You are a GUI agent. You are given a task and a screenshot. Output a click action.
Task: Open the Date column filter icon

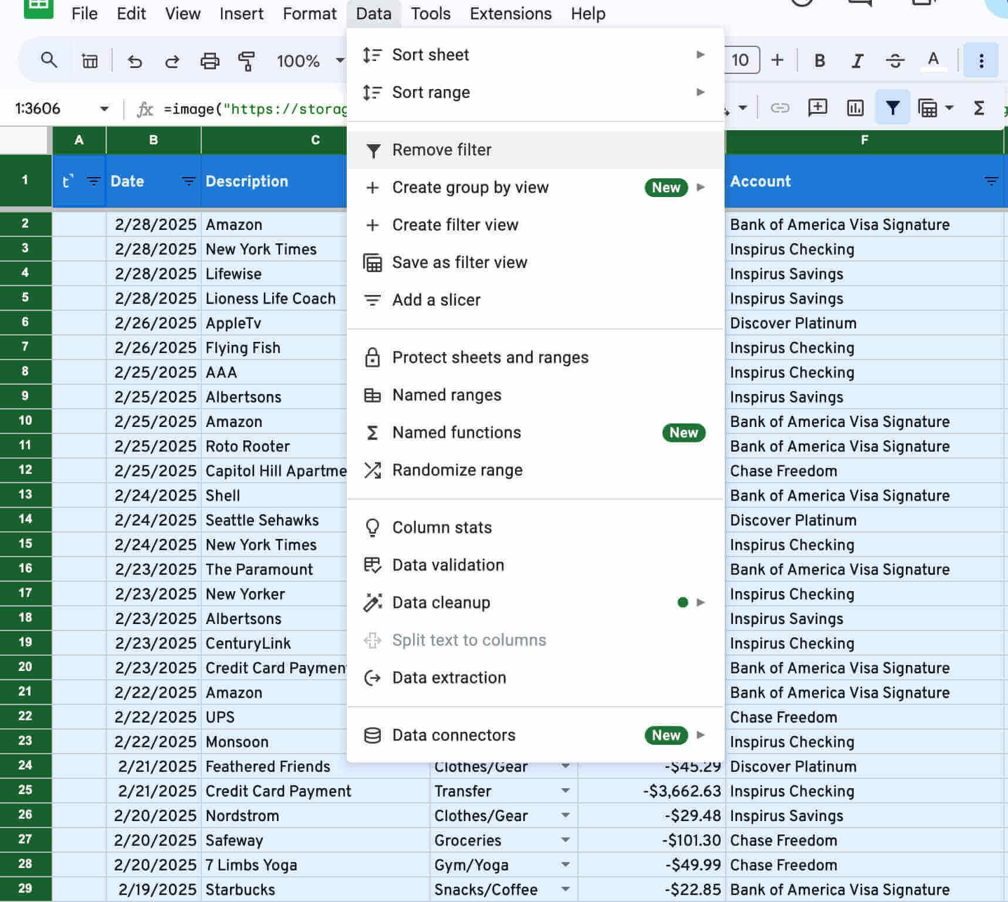tap(188, 181)
